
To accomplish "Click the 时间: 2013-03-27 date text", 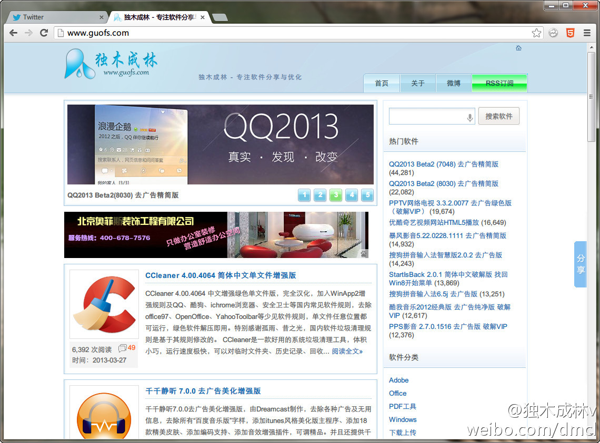I will 99,360.
